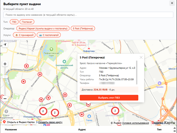Close the 5 Post balloon popup

pyautogui.click(x=141, y=57)
